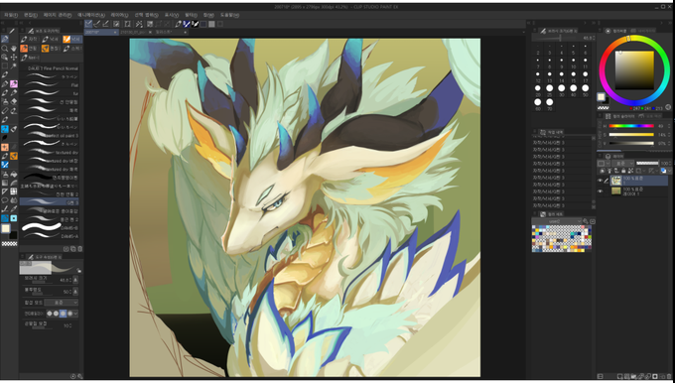
Task: Adjust brush size stepper next to 48.8
Action: [71, 280]
